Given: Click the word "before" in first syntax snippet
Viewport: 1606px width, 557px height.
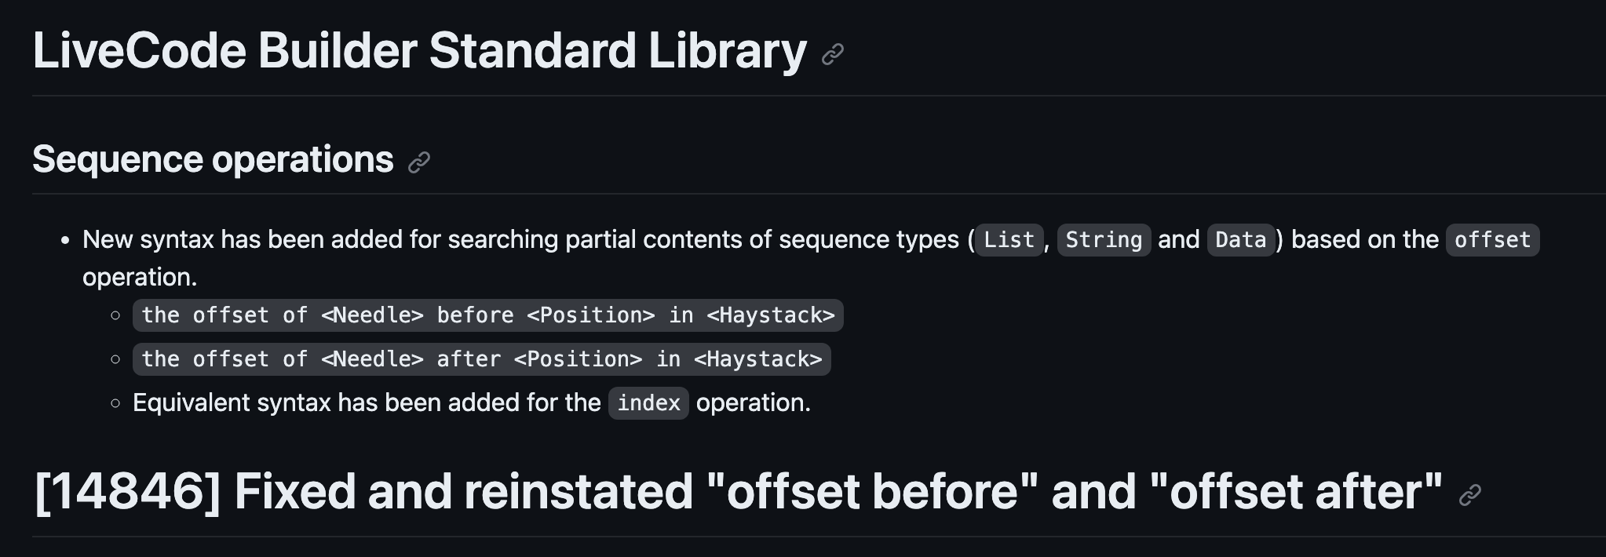Looking at the screenshot, I should click(475, 315).
